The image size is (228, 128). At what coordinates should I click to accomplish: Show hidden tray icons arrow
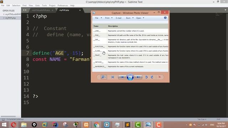(x=186, y=125)
